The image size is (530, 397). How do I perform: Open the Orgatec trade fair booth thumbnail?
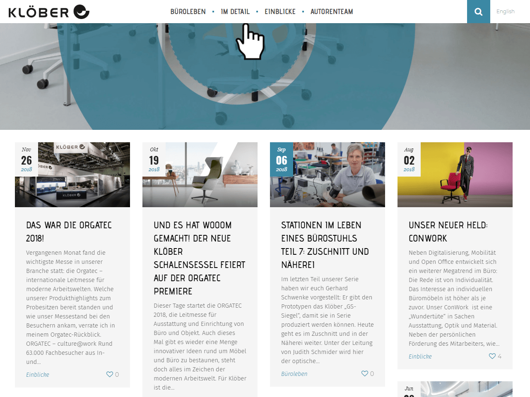(72, 175)
